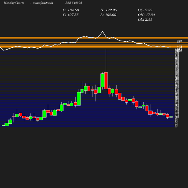Image resolution: width=188 pixels, height=188 pixels.
Task: Select the open price 'O: 104.60'
Action: (x=71, y=10)
